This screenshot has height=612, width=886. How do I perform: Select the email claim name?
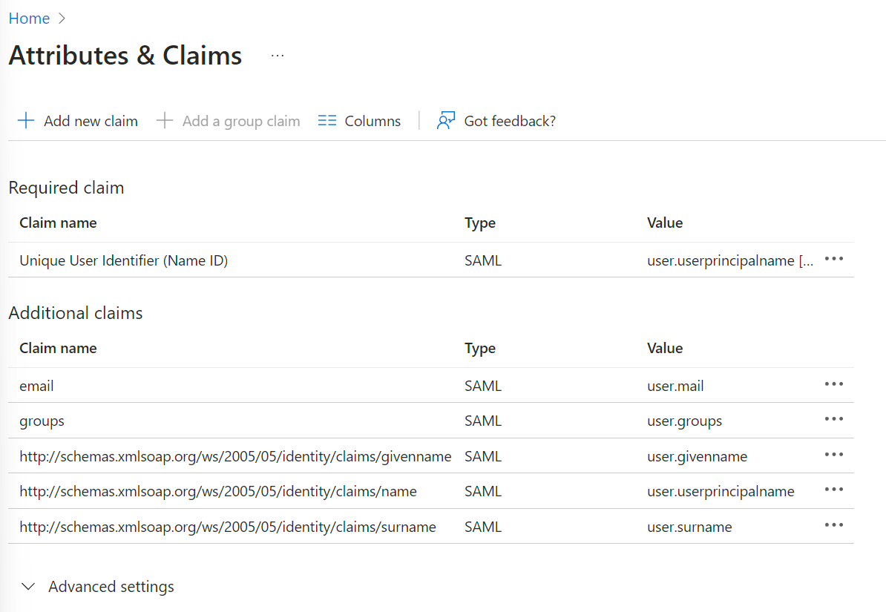(37, 386)
